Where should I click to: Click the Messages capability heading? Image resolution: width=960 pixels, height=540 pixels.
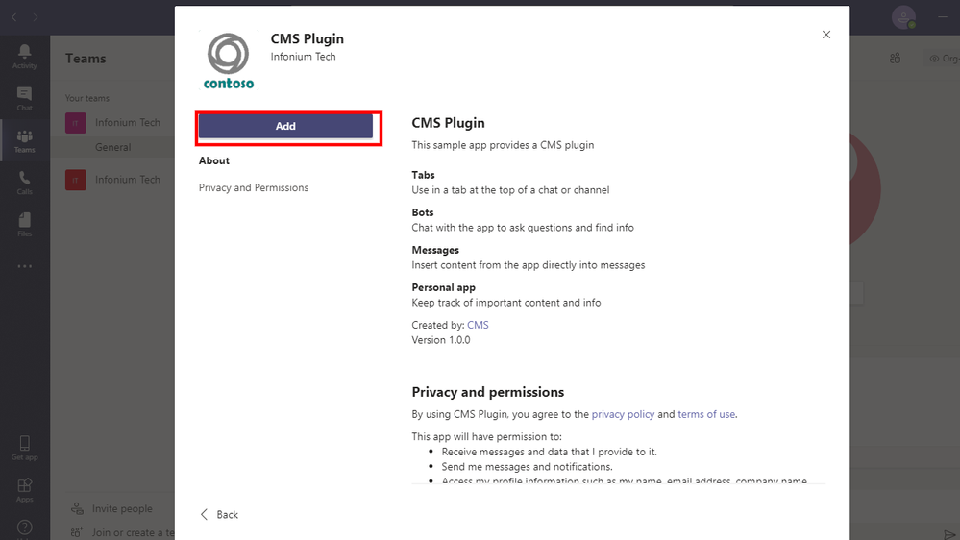click(x=435, y=250)
